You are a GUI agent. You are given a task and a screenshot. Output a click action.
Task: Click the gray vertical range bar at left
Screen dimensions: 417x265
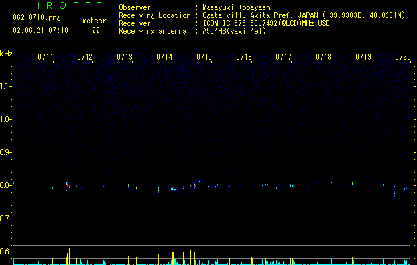pyautogui.click(x=13, y=189)
